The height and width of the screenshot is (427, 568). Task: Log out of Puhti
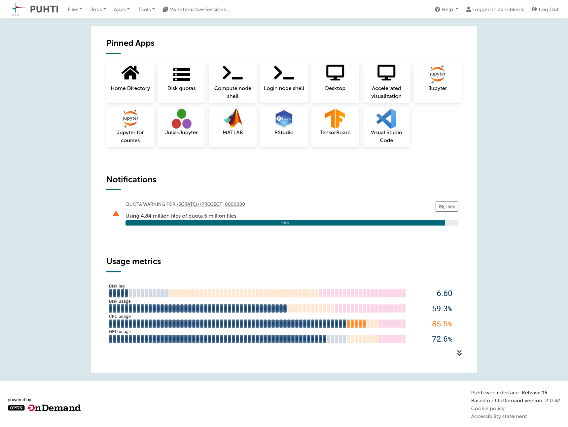[x=545, y=10]
